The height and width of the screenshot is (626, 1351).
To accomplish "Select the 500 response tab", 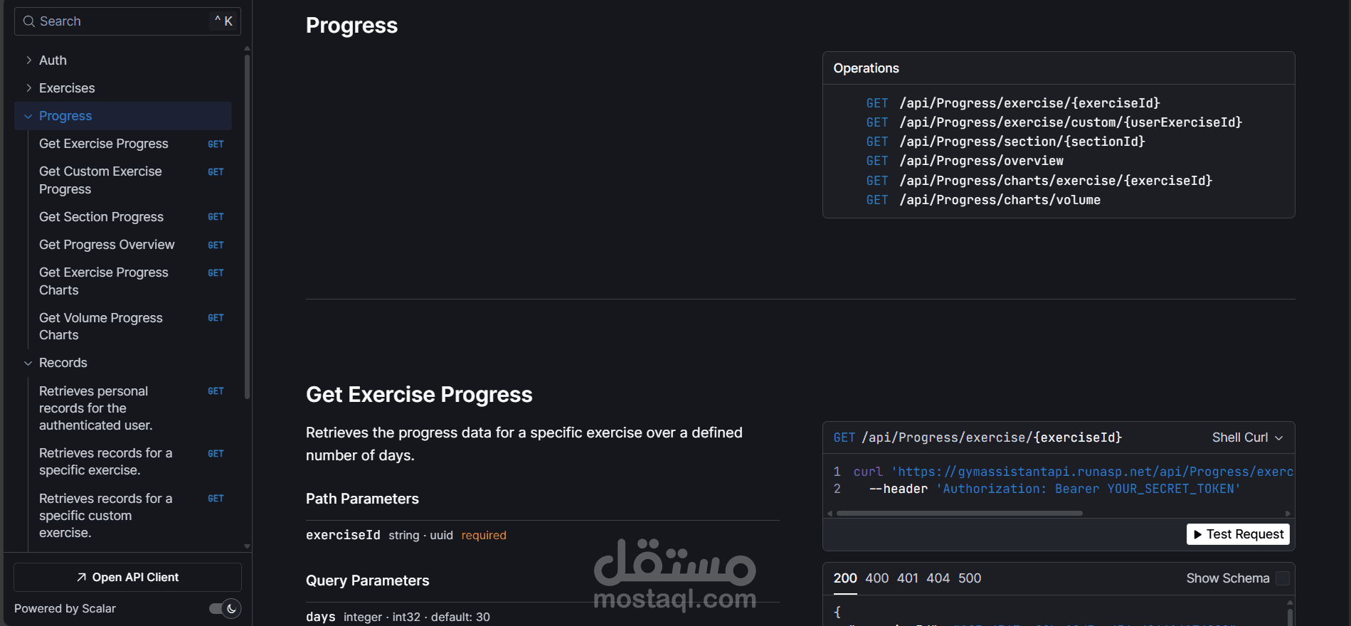I will click(x=969, y=578).
